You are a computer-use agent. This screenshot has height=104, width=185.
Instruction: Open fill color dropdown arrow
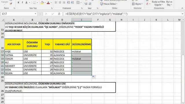click(45, 3)
